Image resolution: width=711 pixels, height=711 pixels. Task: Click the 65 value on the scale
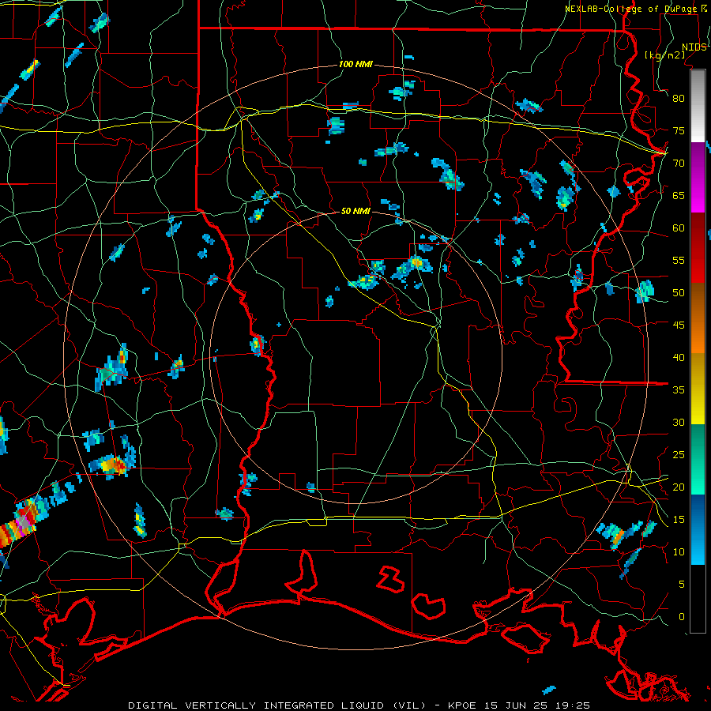(679, 195)
